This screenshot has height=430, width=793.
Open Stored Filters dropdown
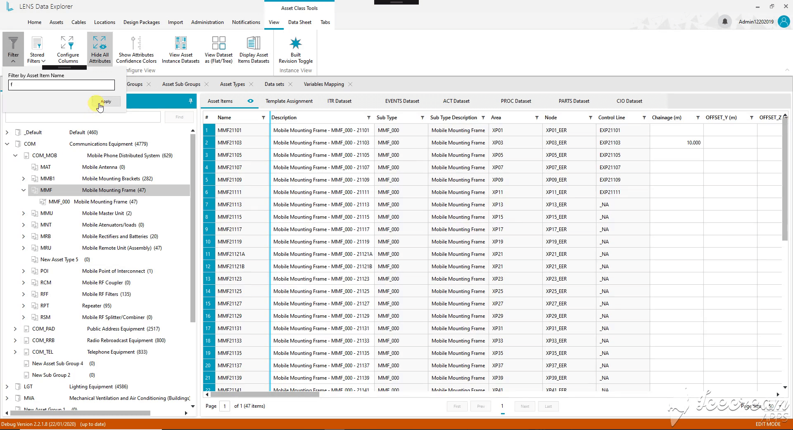click(x=37, y=50)
